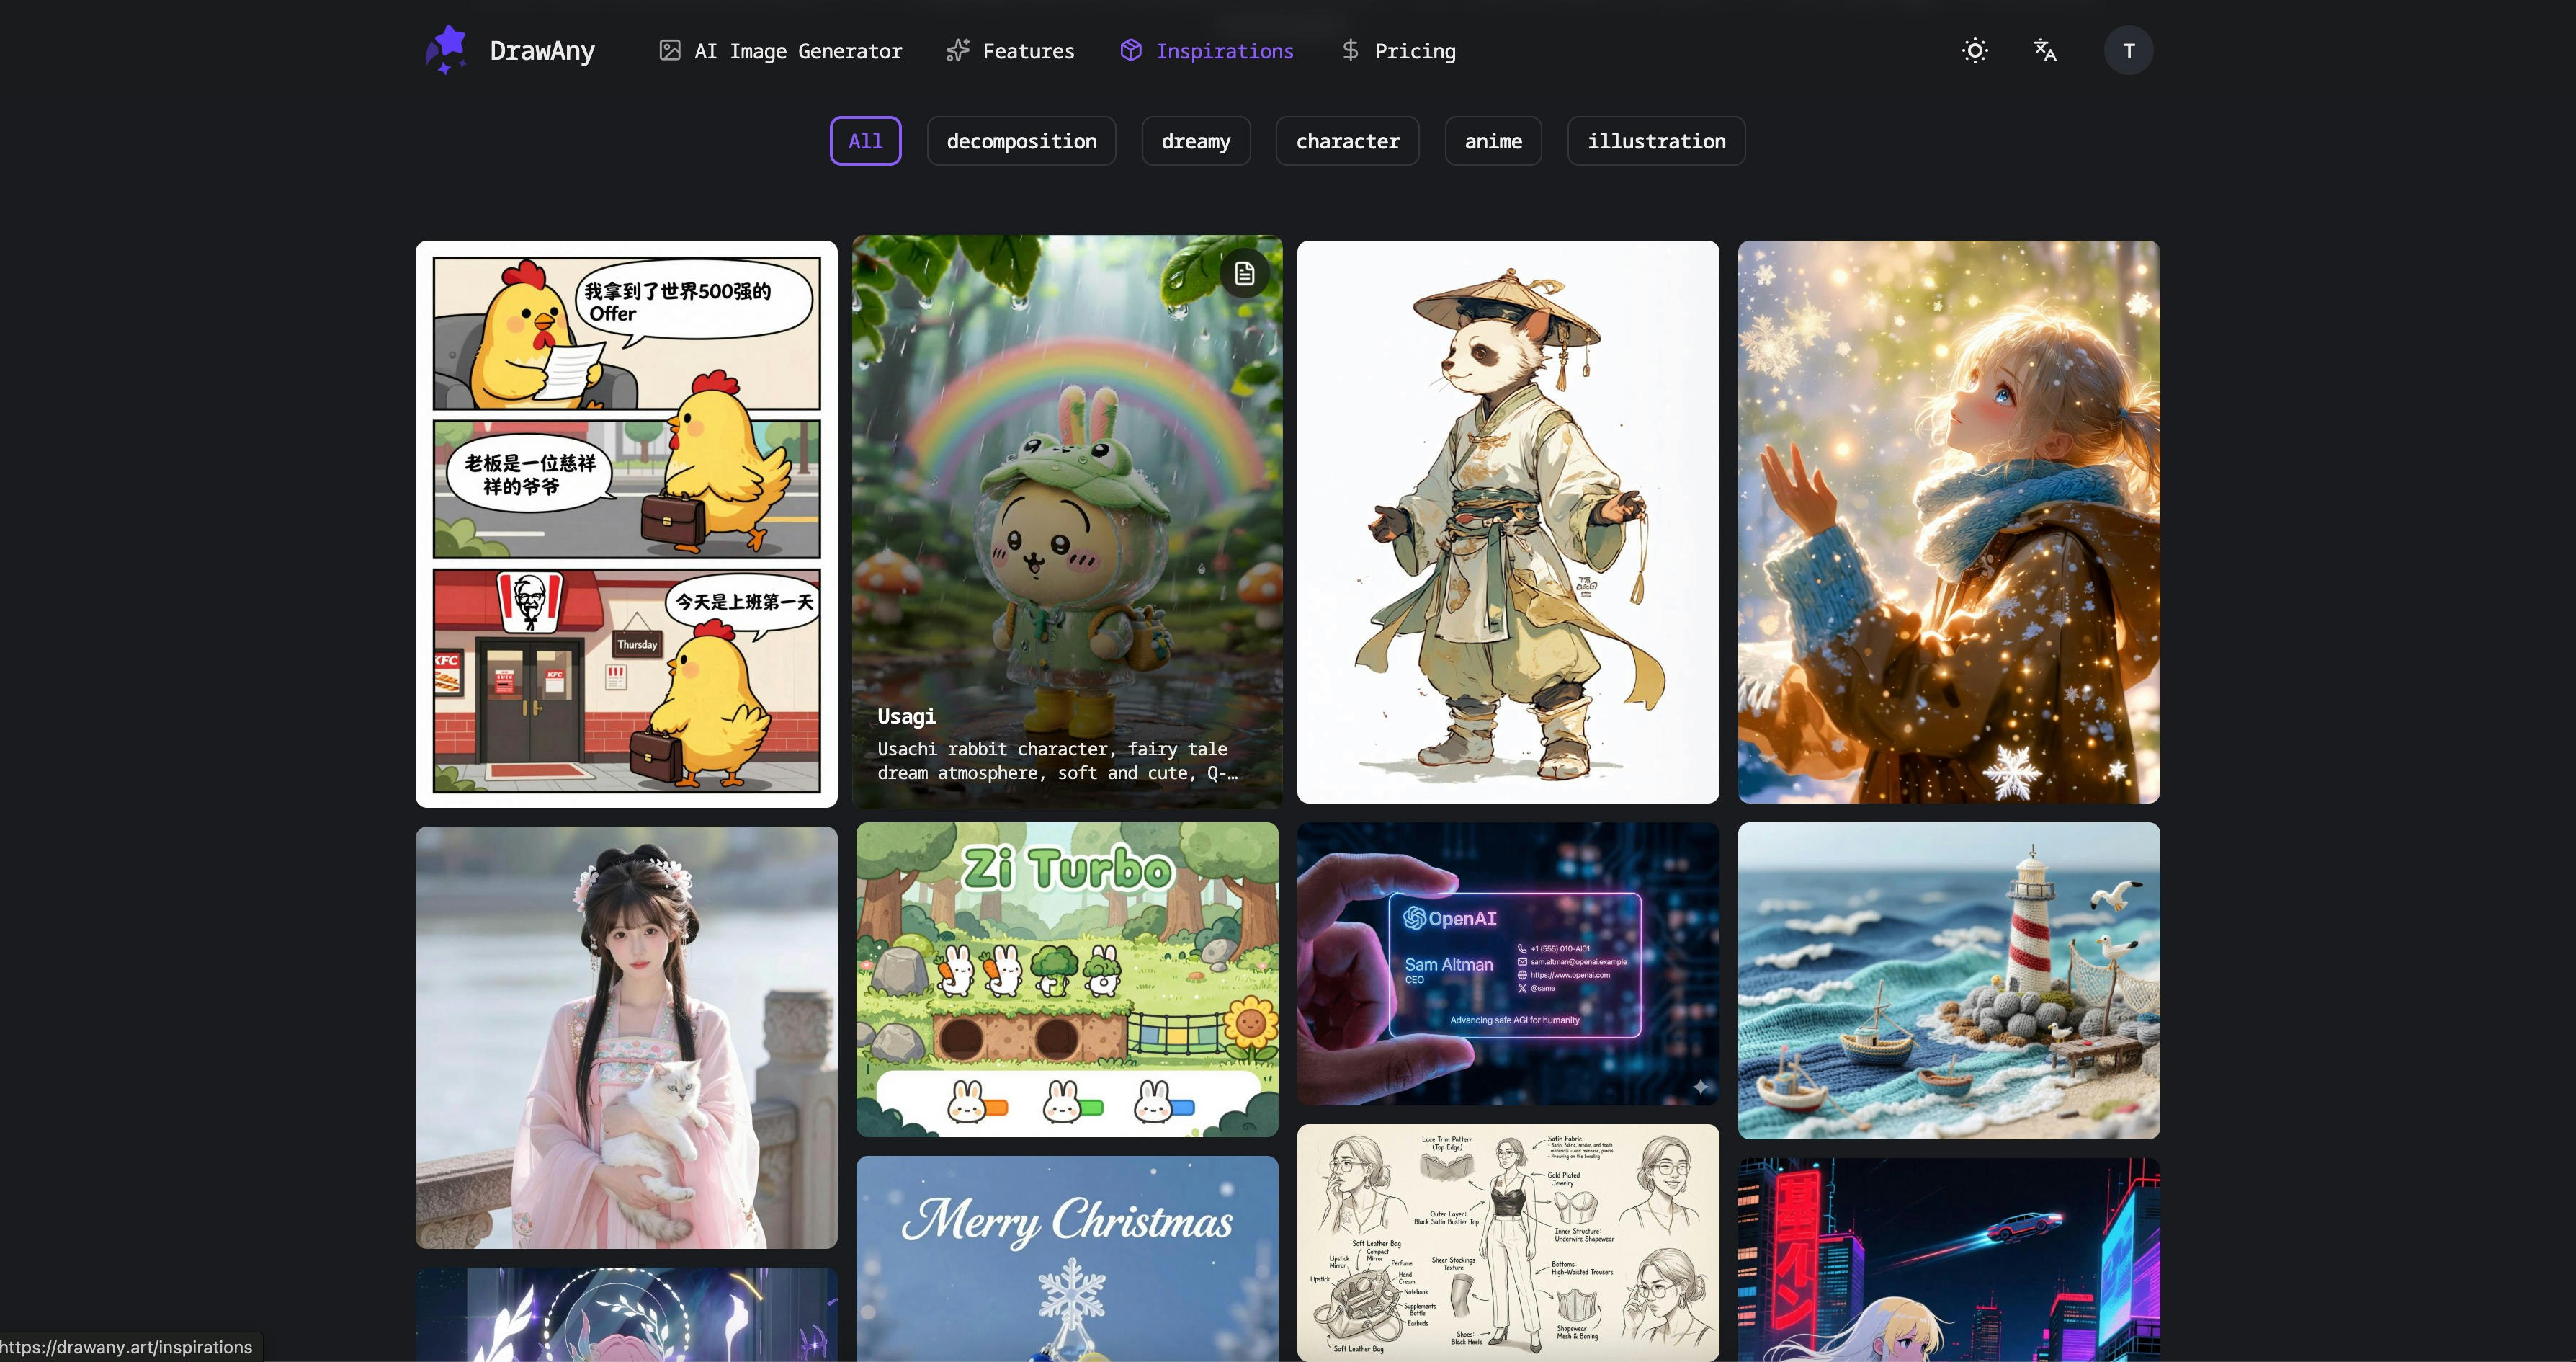
Task: Click the DrawAny brand name link
Action: point(541,51)
